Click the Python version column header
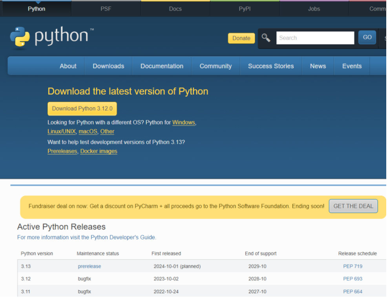389x299 pixels. (x=37, y=254)
